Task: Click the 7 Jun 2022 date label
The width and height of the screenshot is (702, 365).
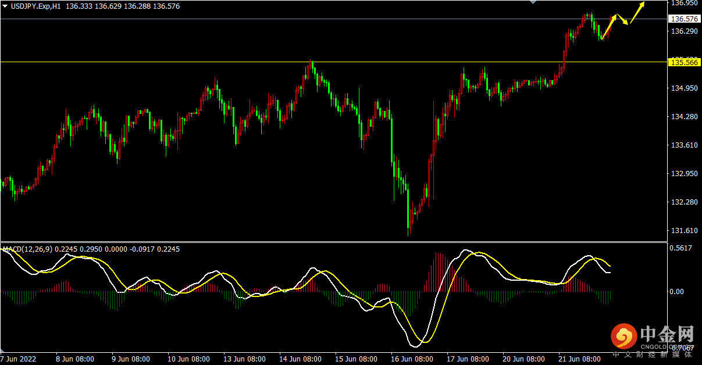Action: pyautogui.click(x=19, y=359)
